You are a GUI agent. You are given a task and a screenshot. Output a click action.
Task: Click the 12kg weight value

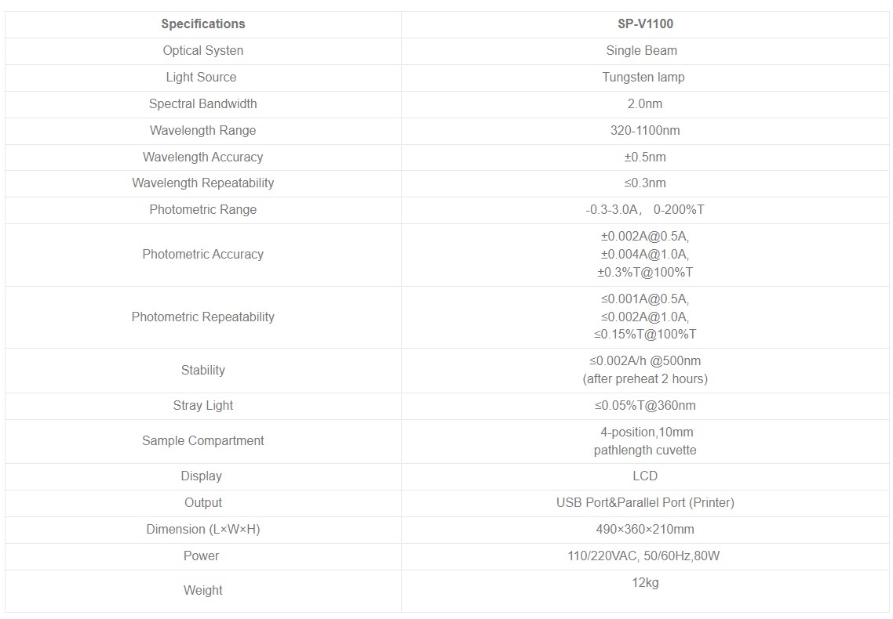coord(645,582)
